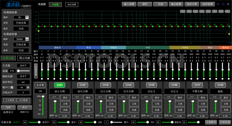232x126 pixels.
Task: Click the 总音量 master volume slider
Action: tap(43, 105)
